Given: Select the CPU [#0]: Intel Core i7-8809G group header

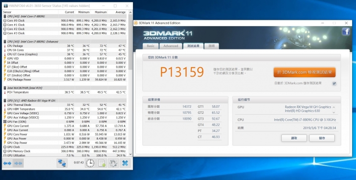Looking at the screenshot, I should 64,16.
